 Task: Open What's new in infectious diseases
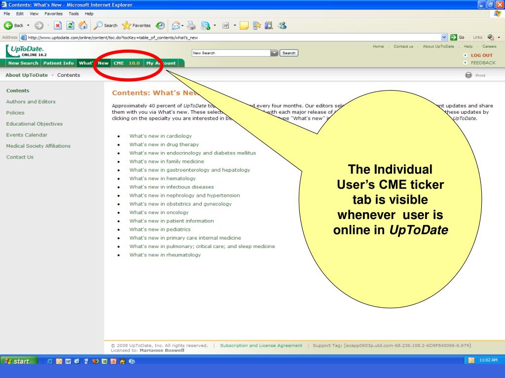click(171, 187)
